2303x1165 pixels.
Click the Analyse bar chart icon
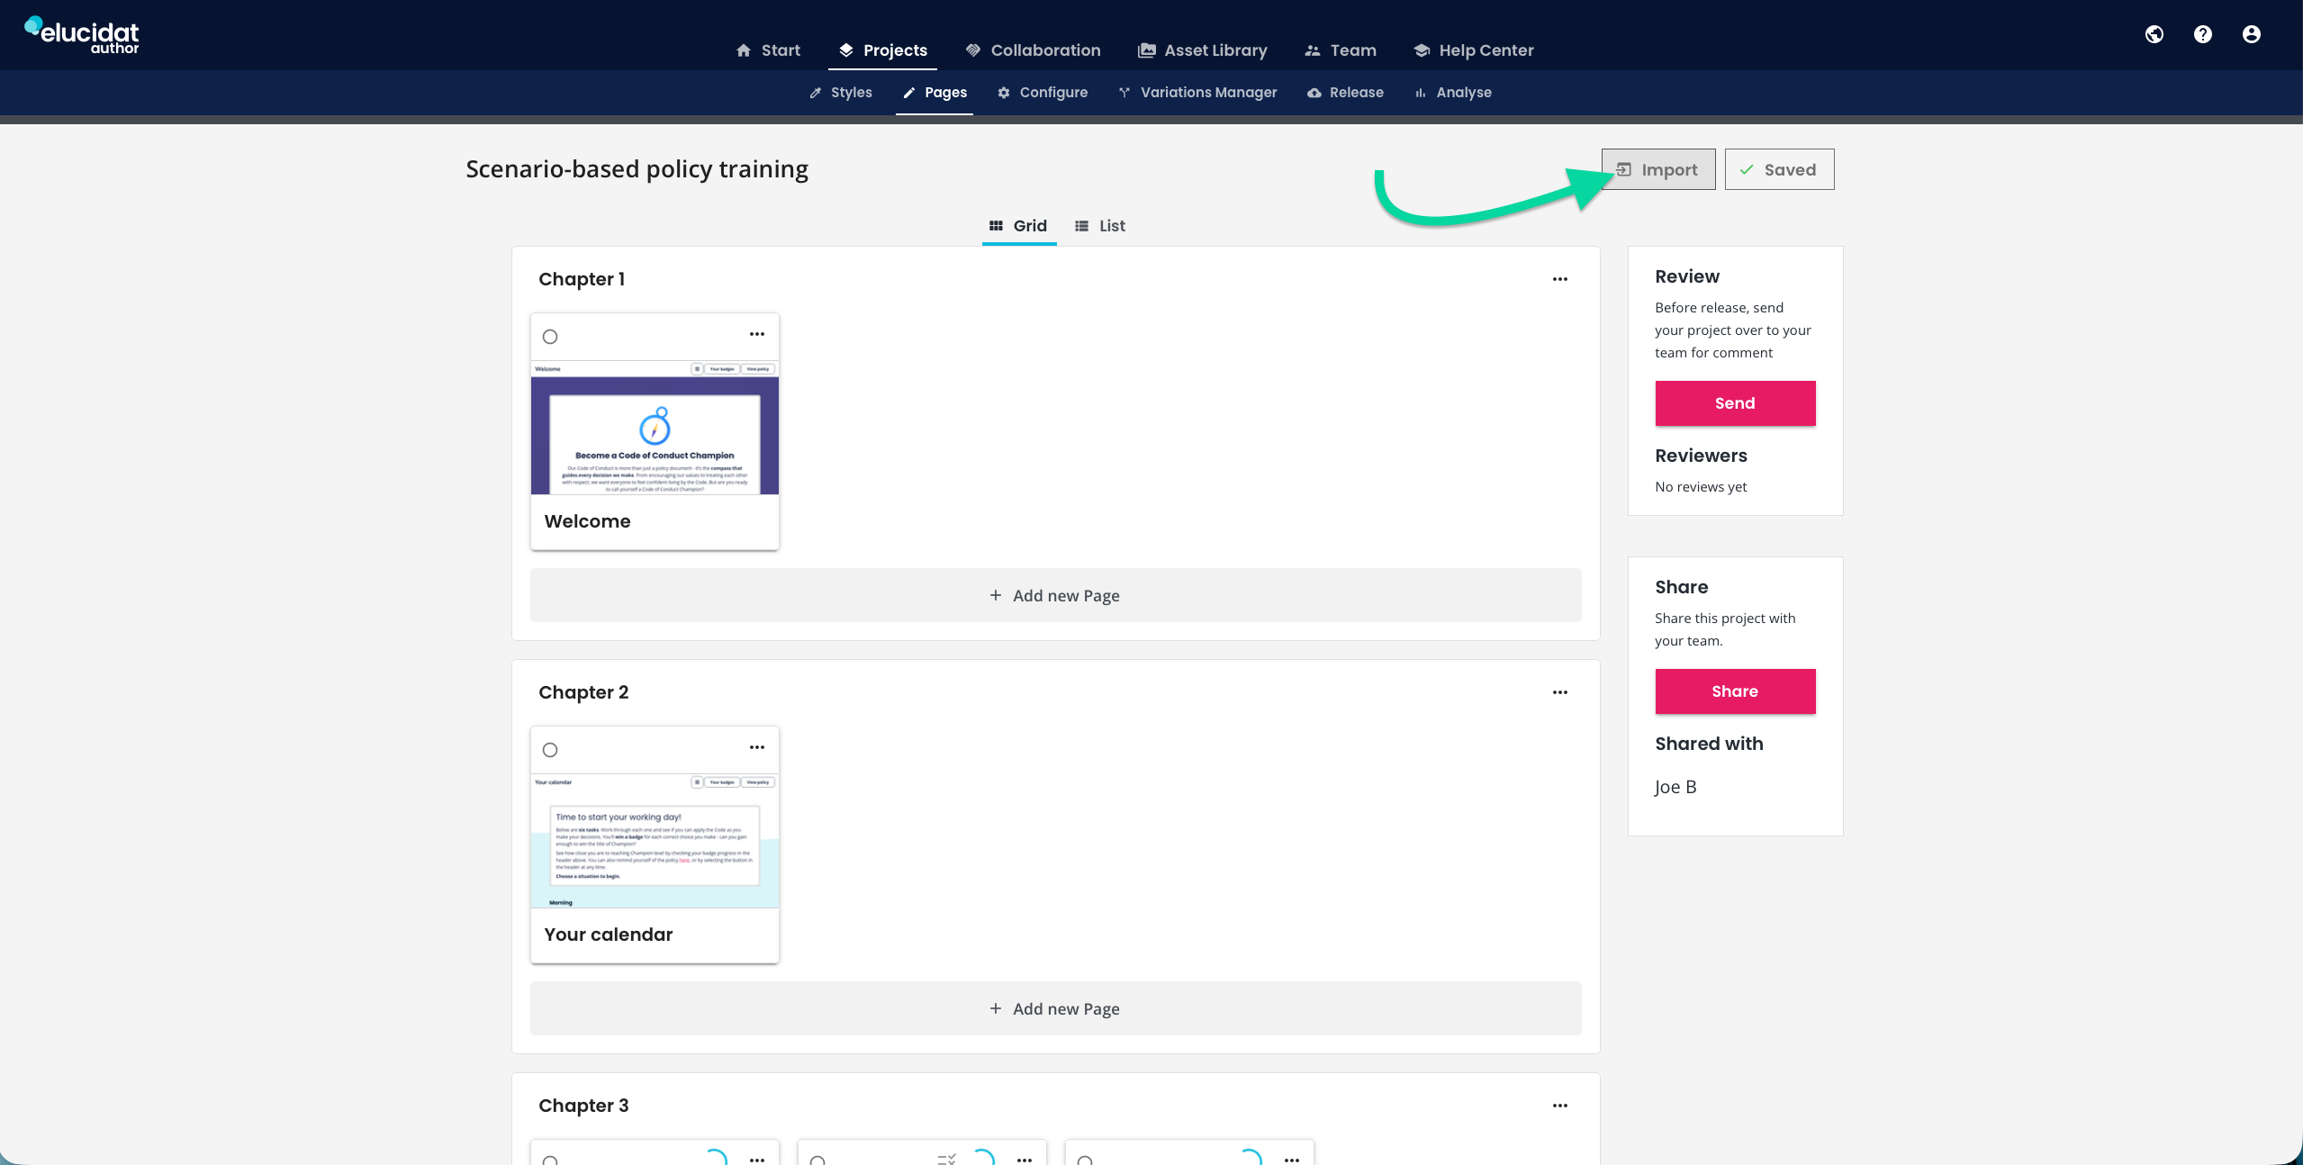pos(1420,93)
